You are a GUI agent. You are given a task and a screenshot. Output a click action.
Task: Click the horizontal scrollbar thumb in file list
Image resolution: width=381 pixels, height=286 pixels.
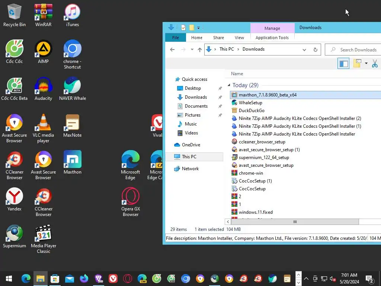pos(295,222)
